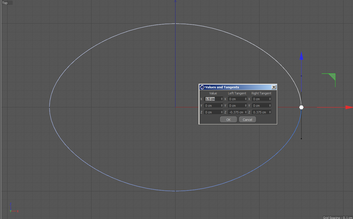This screenshot has height=219, width=353.
Task: Cancel the Values and Tangents dialog
Action: (x=247, y=120)
